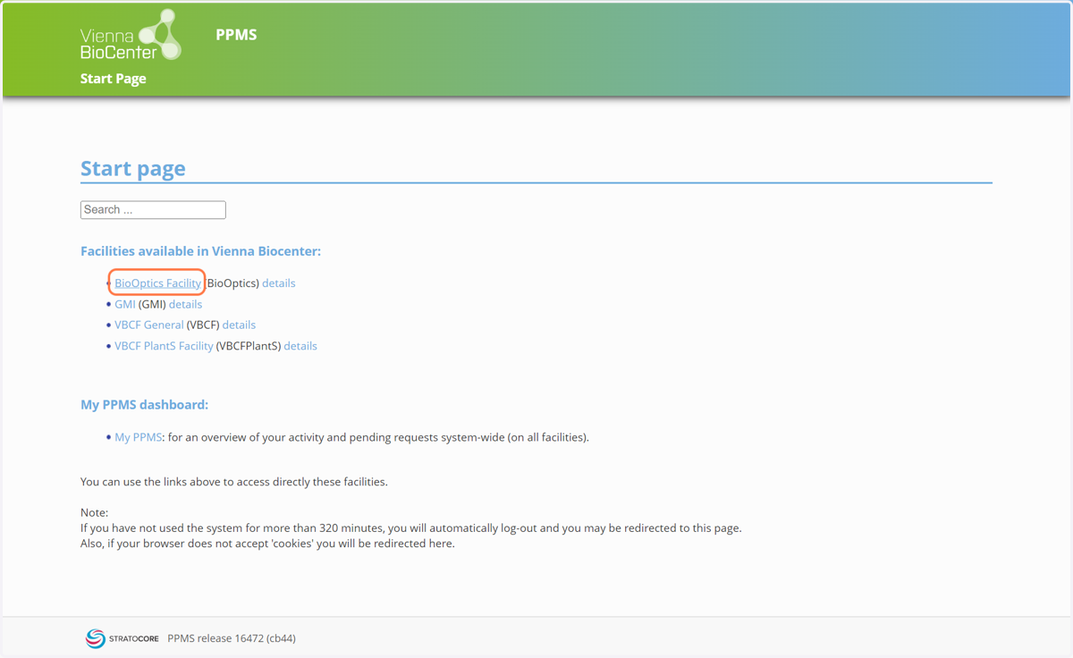Click the 'Note:' text line
The width and height of the screenshot is (1073, 658).
94,512
